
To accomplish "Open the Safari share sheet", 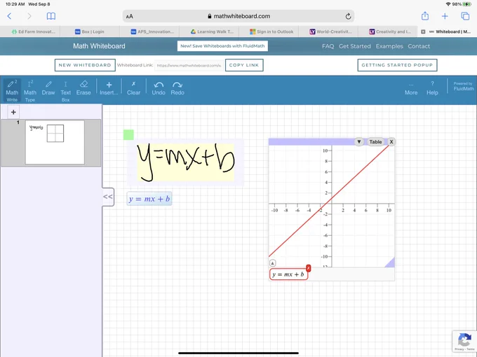I will (425, 16).
